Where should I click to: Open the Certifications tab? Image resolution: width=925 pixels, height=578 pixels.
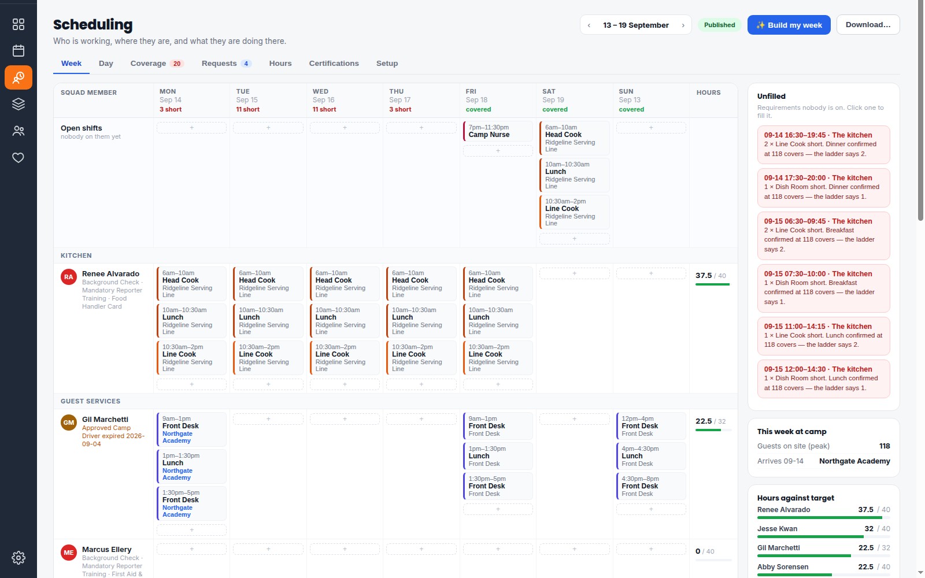coord(334,64)
